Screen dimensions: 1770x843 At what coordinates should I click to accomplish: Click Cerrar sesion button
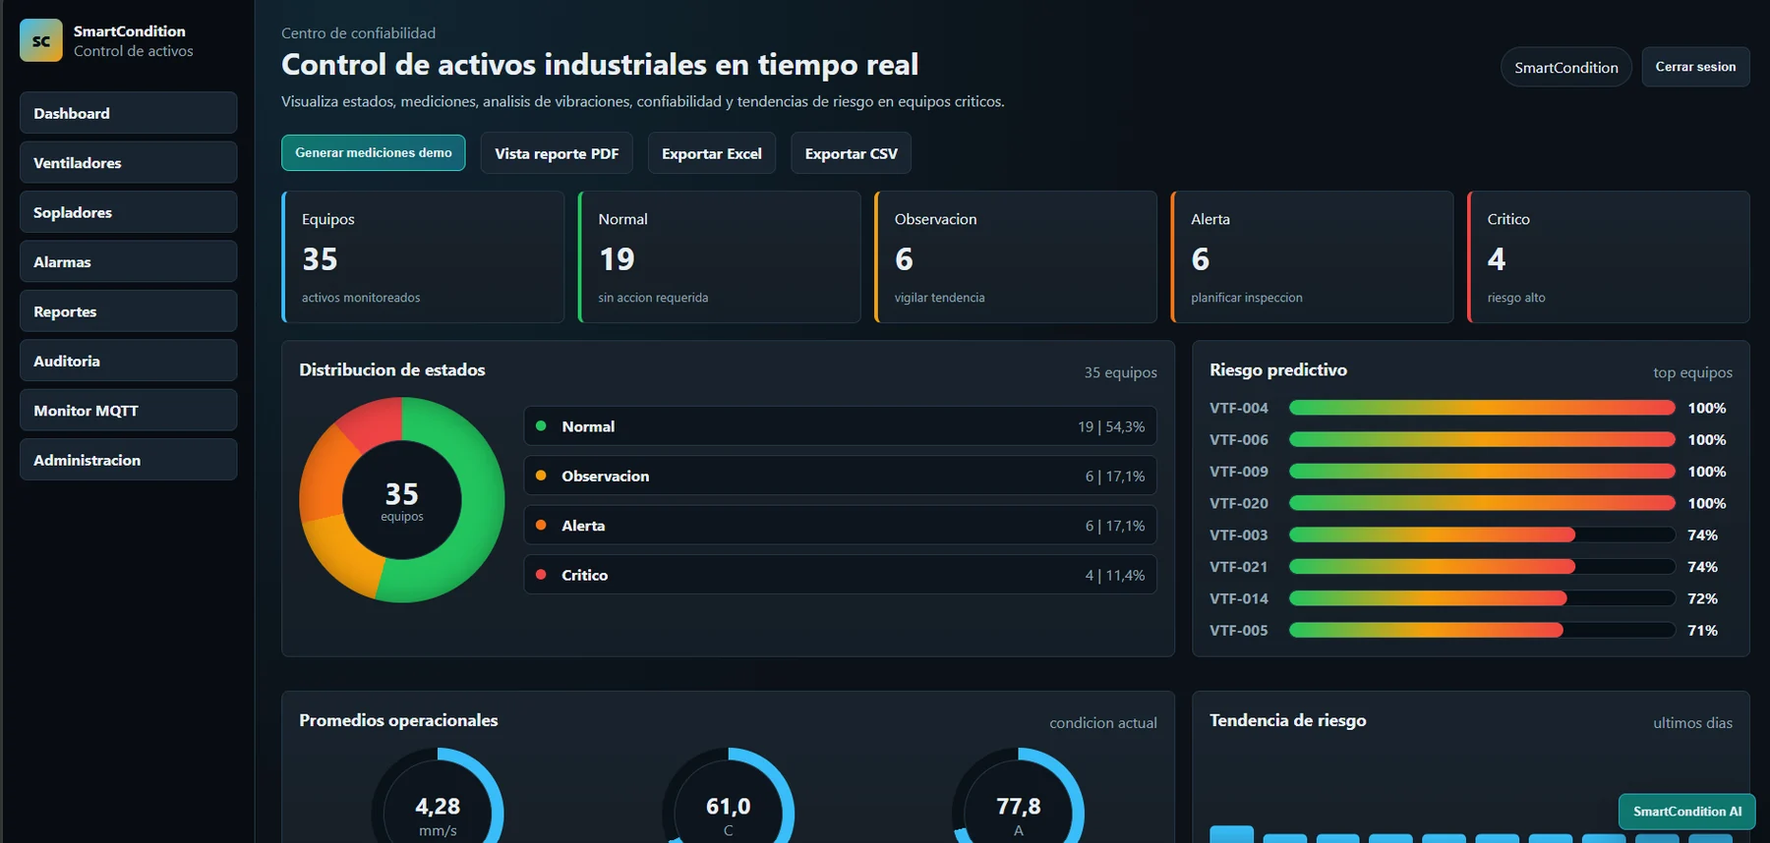[x=1695, y=67]
